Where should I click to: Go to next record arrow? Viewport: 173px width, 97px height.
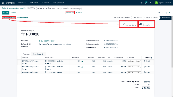(x=169, y=13)
